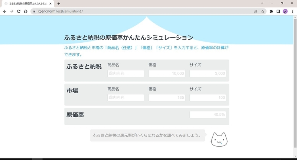Fill ふるさと納税 商品名 field
Viewport: 297px width, 160px height.
[125, 74]
